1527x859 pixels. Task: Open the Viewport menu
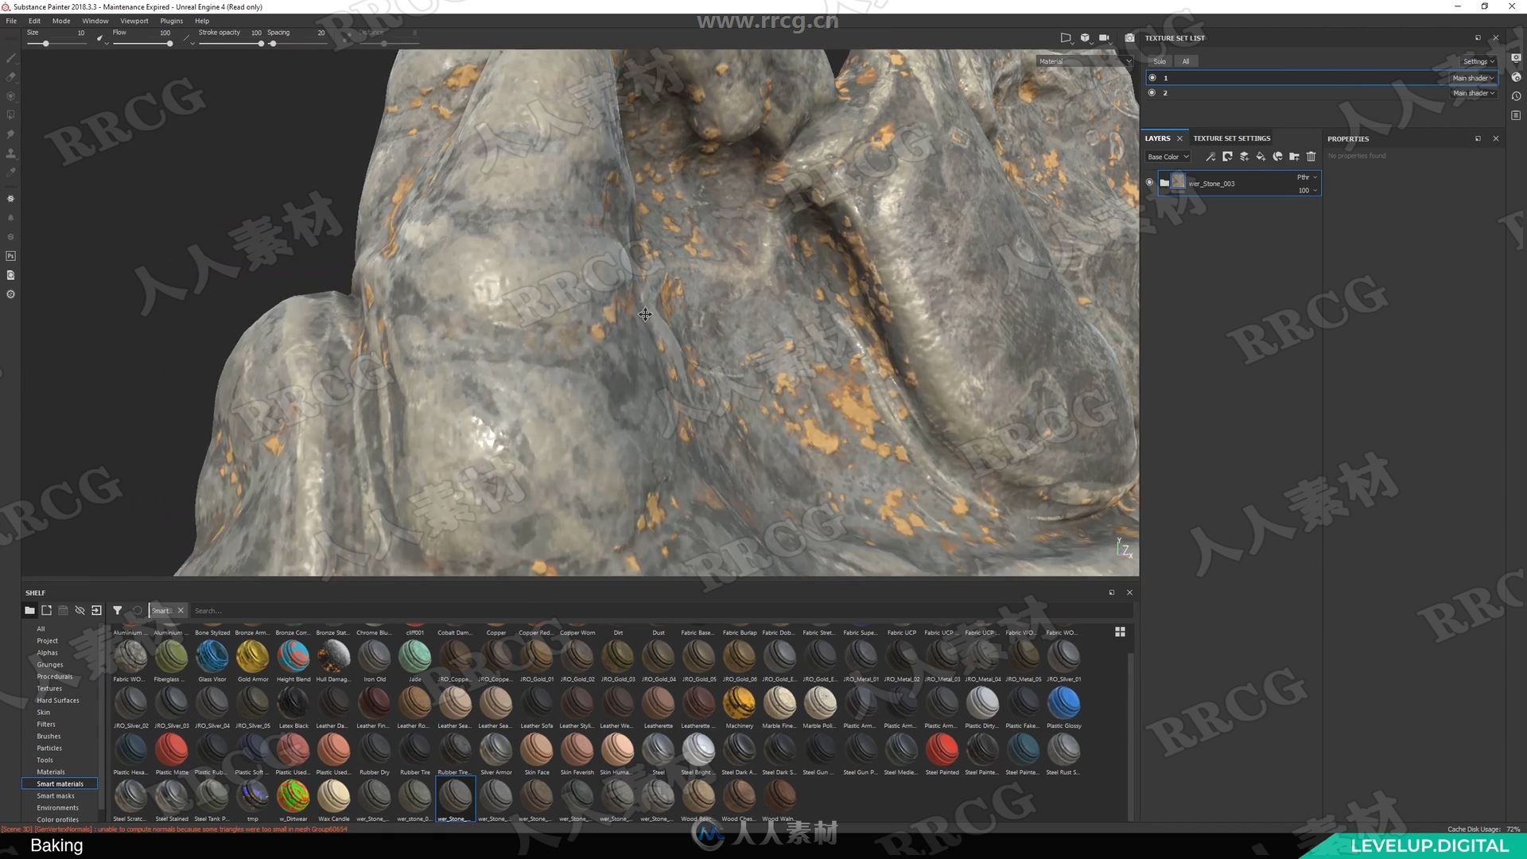pos(134,21)
